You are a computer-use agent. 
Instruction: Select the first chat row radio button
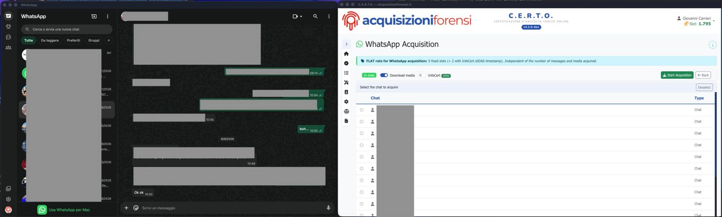361,110
